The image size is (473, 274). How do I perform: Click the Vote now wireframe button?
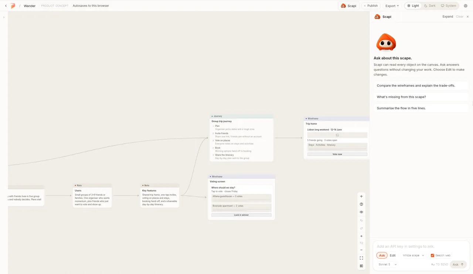click(x=337, y=154)
